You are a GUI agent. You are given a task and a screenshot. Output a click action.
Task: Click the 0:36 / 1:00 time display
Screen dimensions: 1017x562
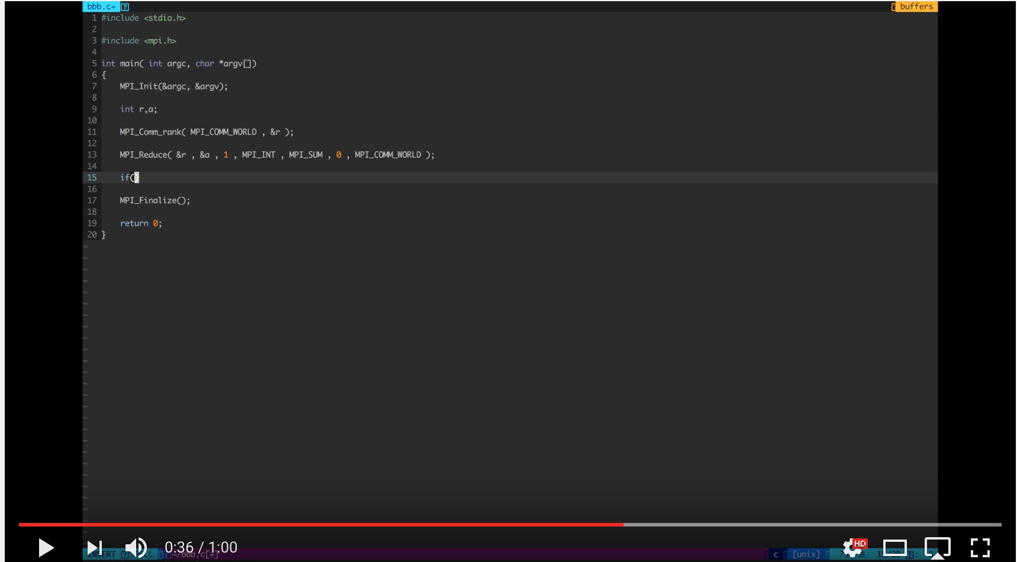[x=201, y=548]
